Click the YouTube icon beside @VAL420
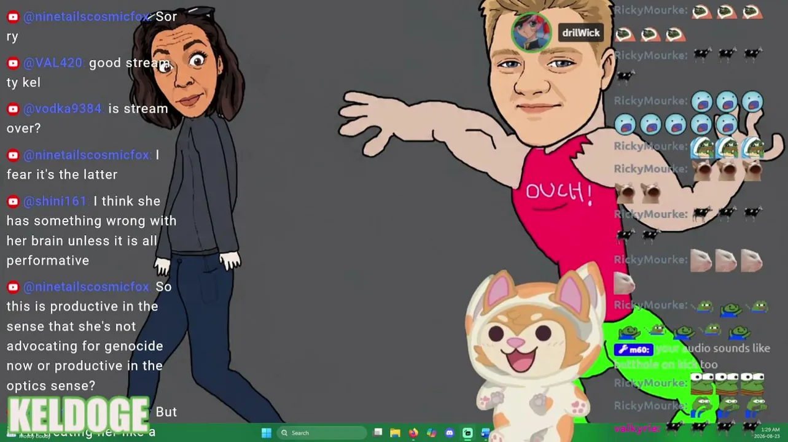788x442 pixels. (13, 63)
